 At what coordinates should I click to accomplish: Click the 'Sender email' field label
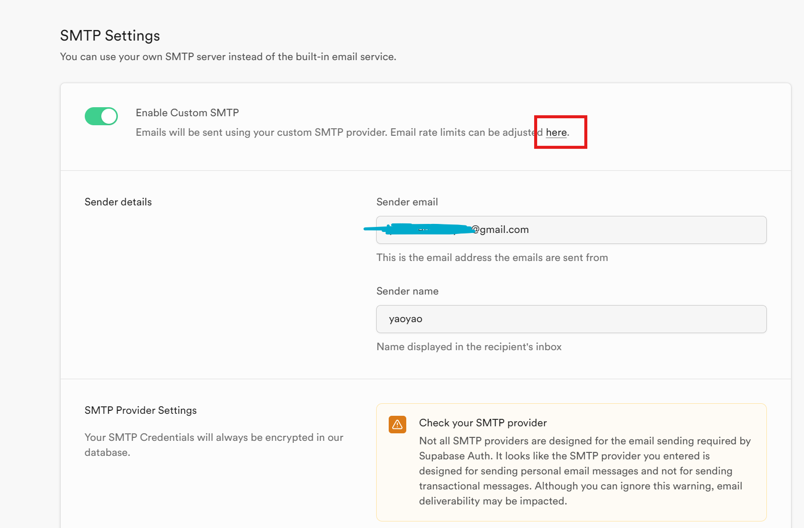[407, 202]
